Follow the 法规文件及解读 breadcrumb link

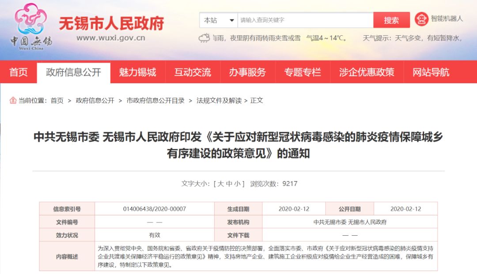219,100
